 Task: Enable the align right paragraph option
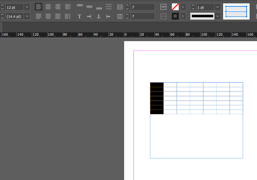[57, 7]
